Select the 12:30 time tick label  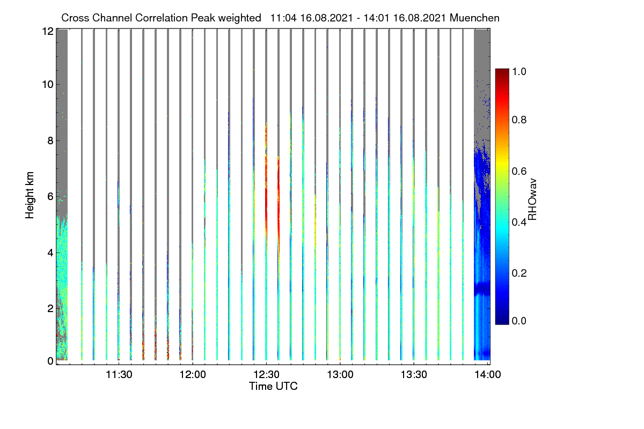266,374
